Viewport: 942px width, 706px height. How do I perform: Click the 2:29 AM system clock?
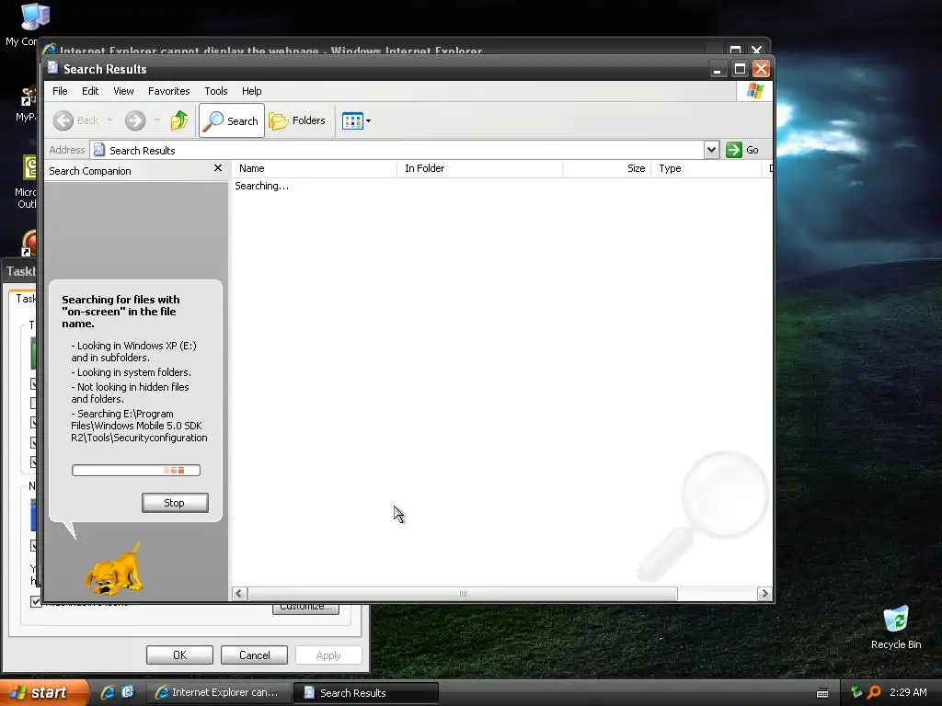(x=908, y=692)
